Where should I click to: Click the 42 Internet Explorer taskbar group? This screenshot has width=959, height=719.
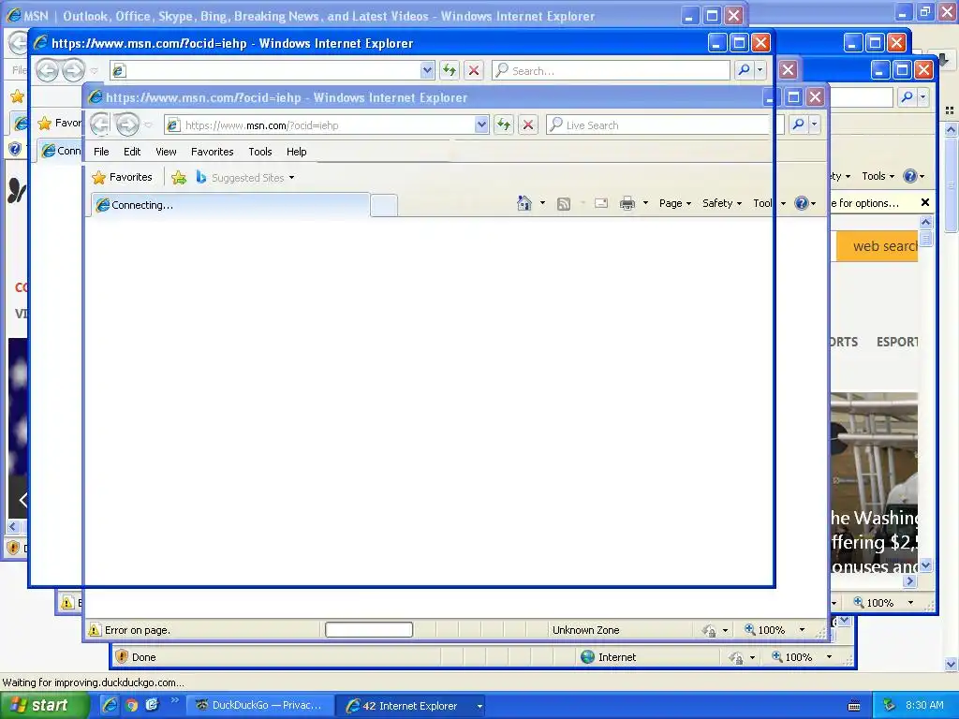pos(410,706)
